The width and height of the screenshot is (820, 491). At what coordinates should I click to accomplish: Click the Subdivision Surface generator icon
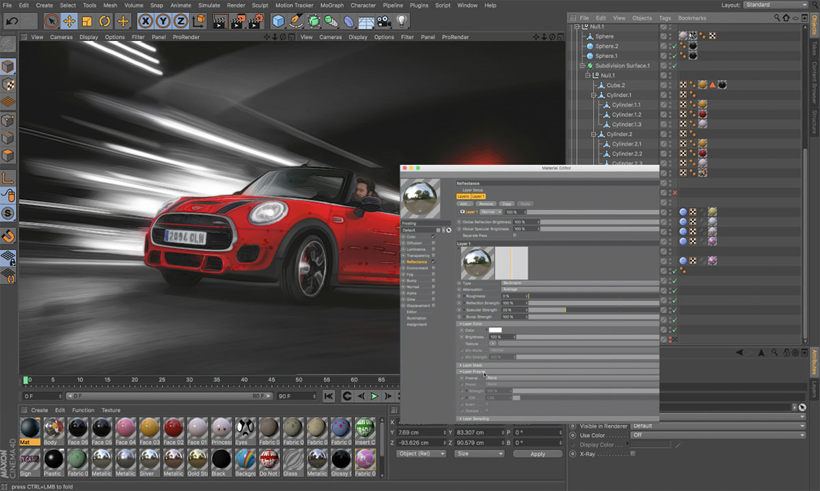(314, 21)
